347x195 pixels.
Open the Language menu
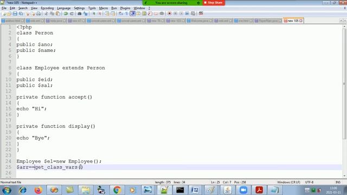(x=64, y=8)
